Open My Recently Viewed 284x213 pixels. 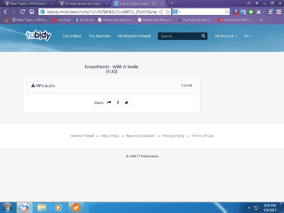pyautogui.click(x=134, y=36)
